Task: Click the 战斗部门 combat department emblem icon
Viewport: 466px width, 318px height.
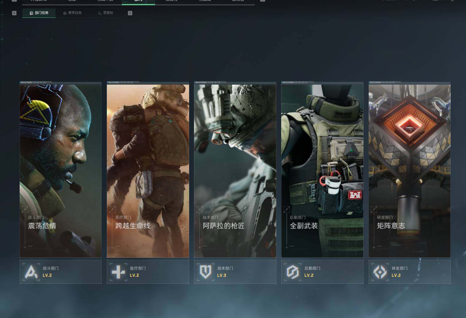Action: coord(31,272)
